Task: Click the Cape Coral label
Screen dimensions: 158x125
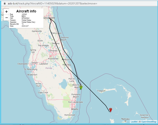Action: tap(43, 92)
